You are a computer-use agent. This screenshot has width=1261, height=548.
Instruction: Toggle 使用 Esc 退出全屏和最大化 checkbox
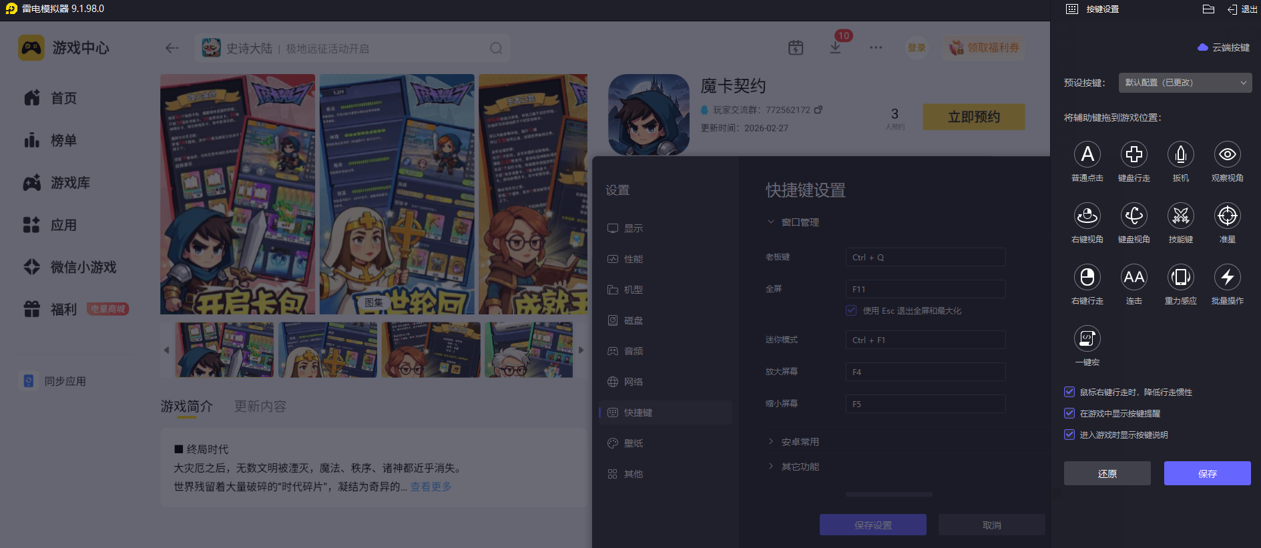(851, 310)
